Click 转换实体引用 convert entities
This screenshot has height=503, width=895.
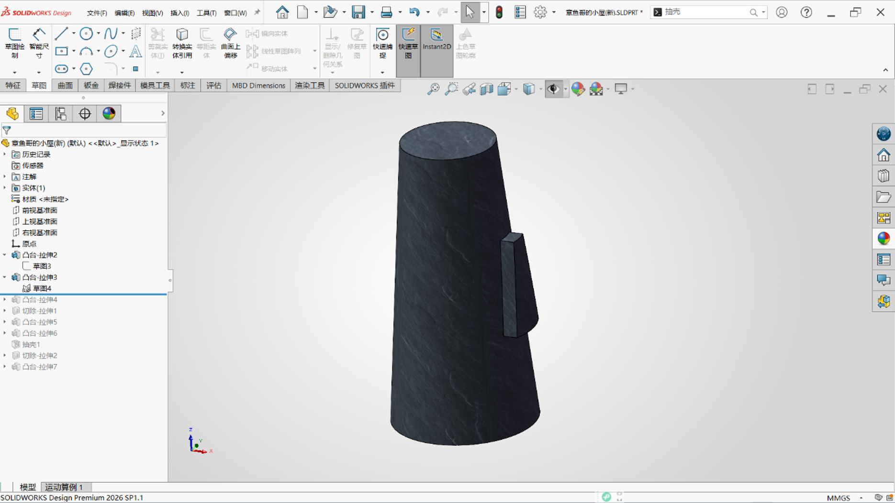tap(182, 43)
